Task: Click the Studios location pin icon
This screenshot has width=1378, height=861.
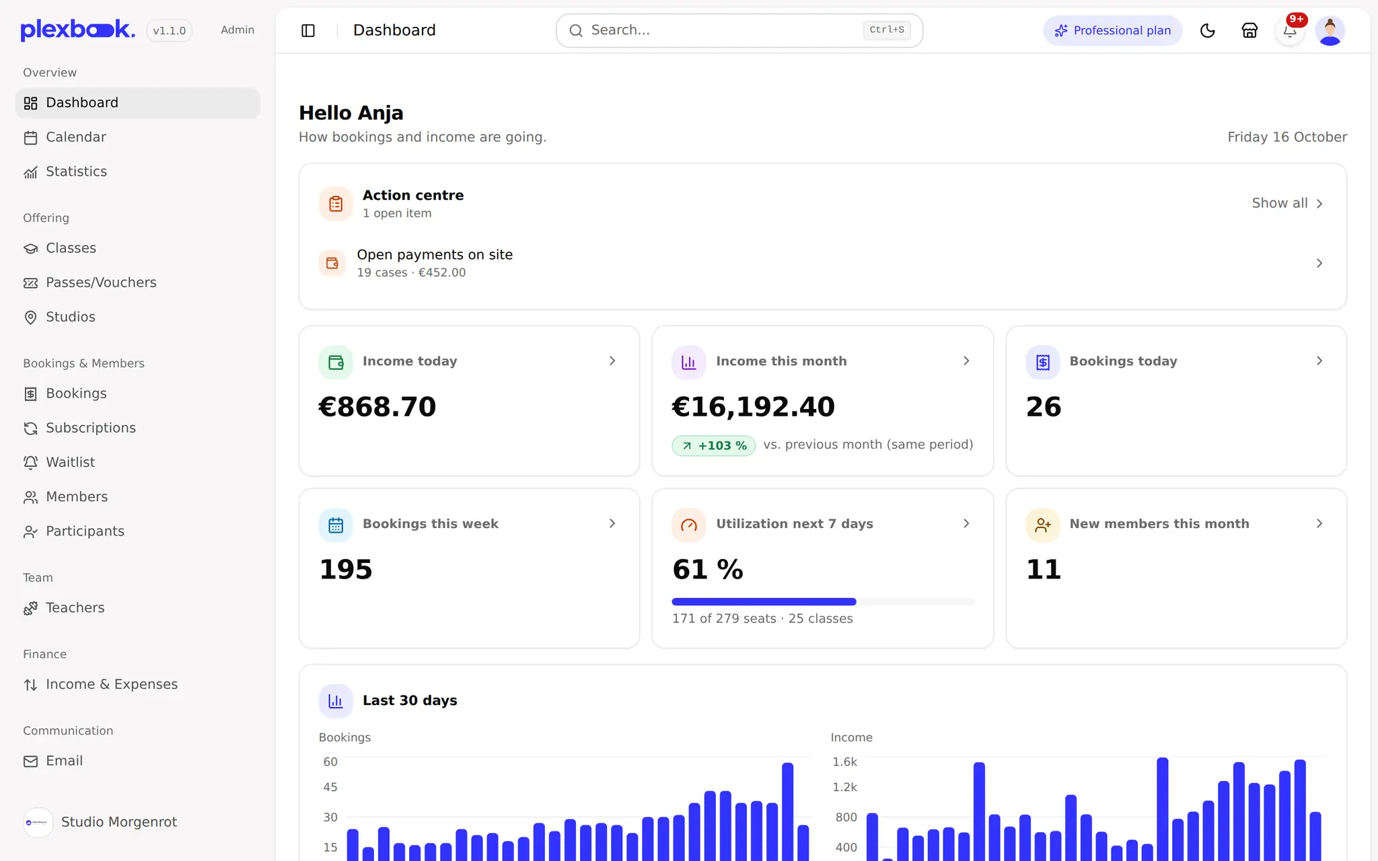Action: click(x=30, y=317)
